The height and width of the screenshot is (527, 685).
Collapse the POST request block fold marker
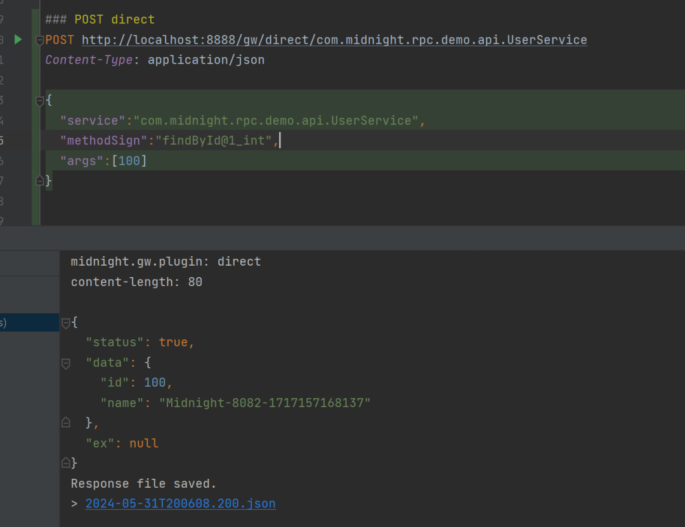(39, 41)
